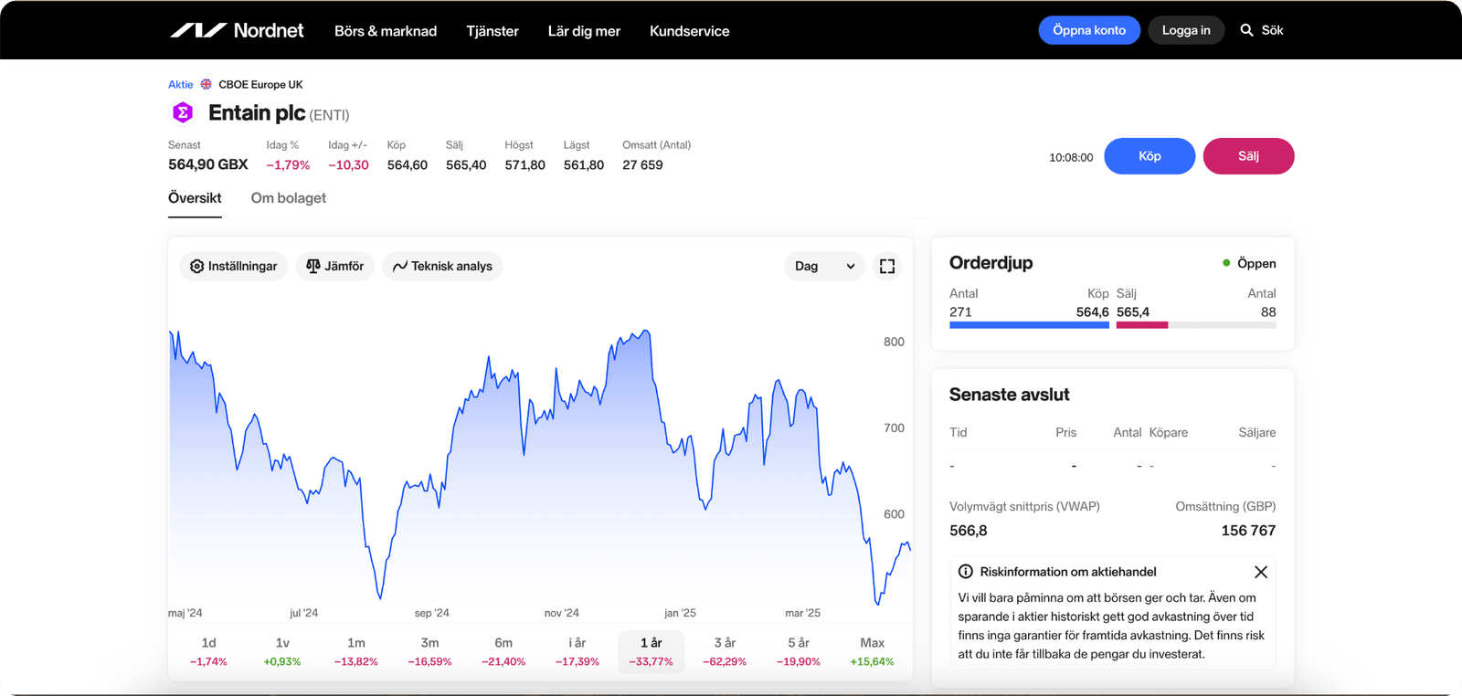Click the Logga in button
The width and height of the screenshot is (1462, 696).
(x=1186, y=30)
